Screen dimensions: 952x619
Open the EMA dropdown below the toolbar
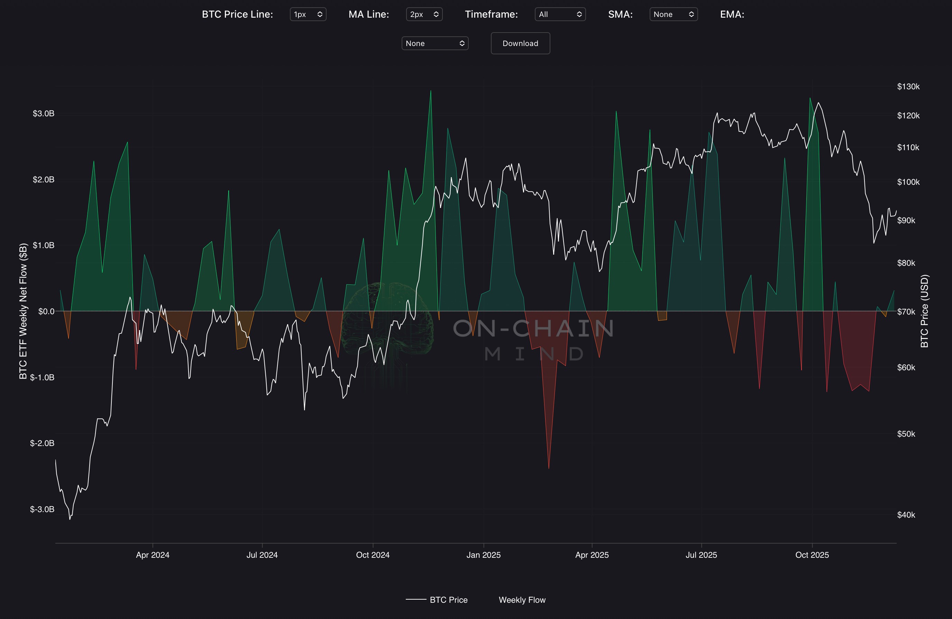point(434,43)
